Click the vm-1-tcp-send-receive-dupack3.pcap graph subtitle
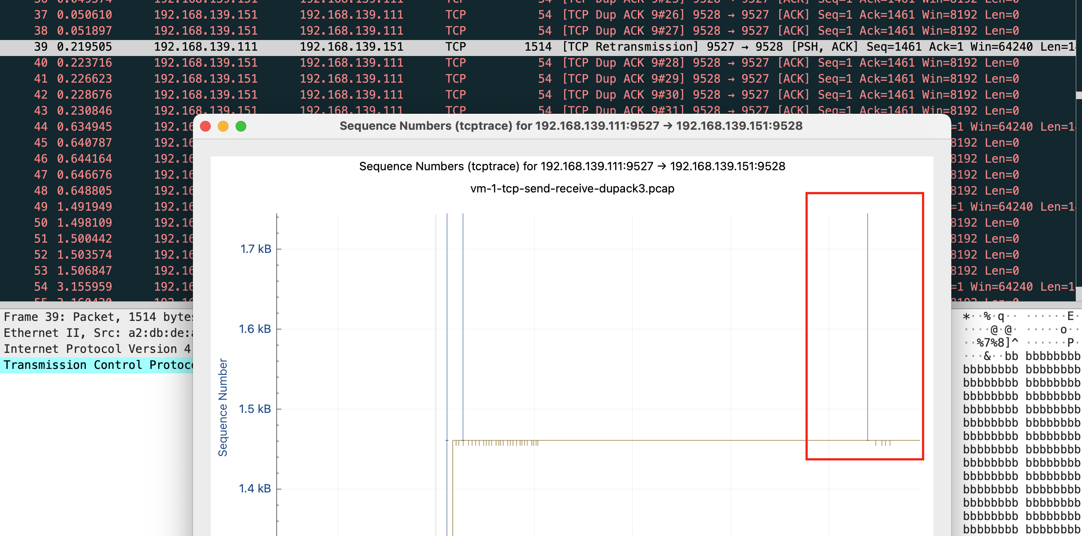The image size is (1082, 536). [572, 188]
